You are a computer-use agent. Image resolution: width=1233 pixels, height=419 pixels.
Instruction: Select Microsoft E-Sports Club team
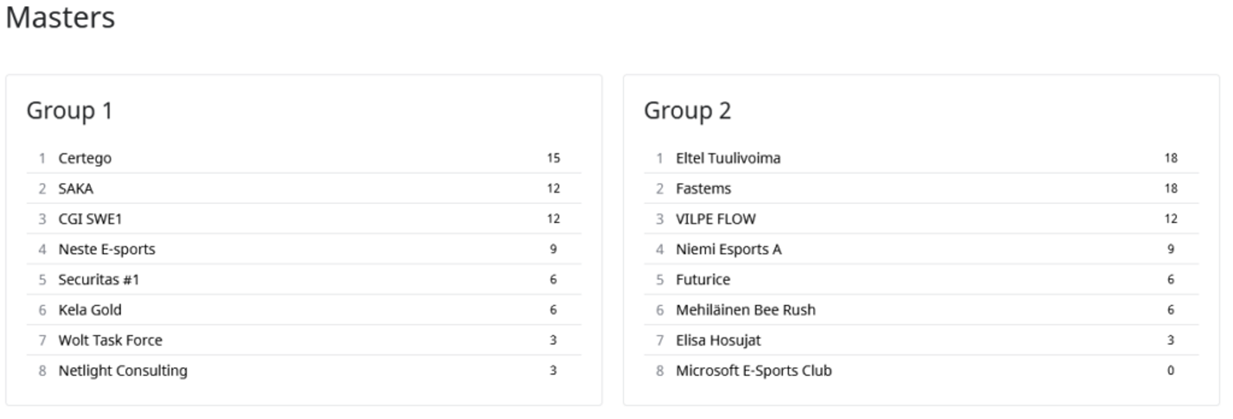[x=753, y=370]
